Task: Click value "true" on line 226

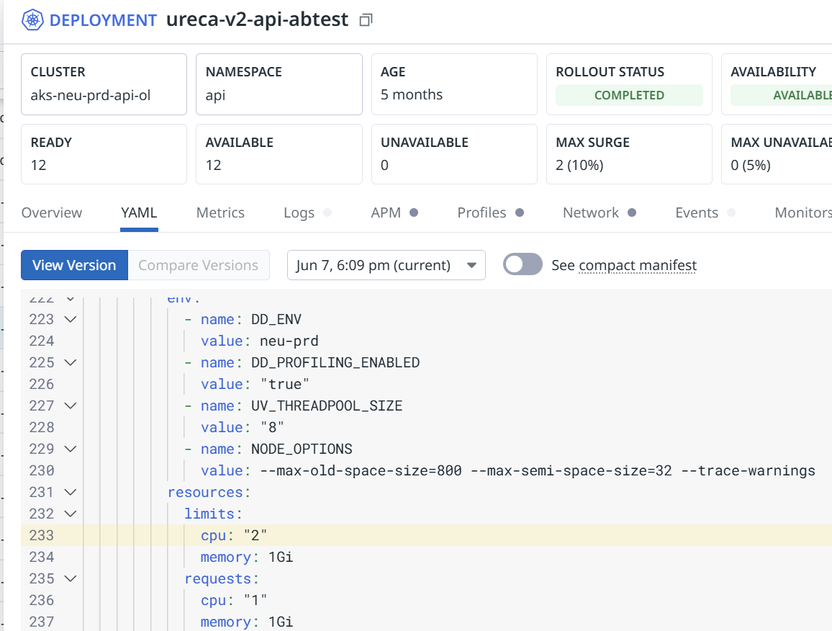Action: [x=285, y=384]
